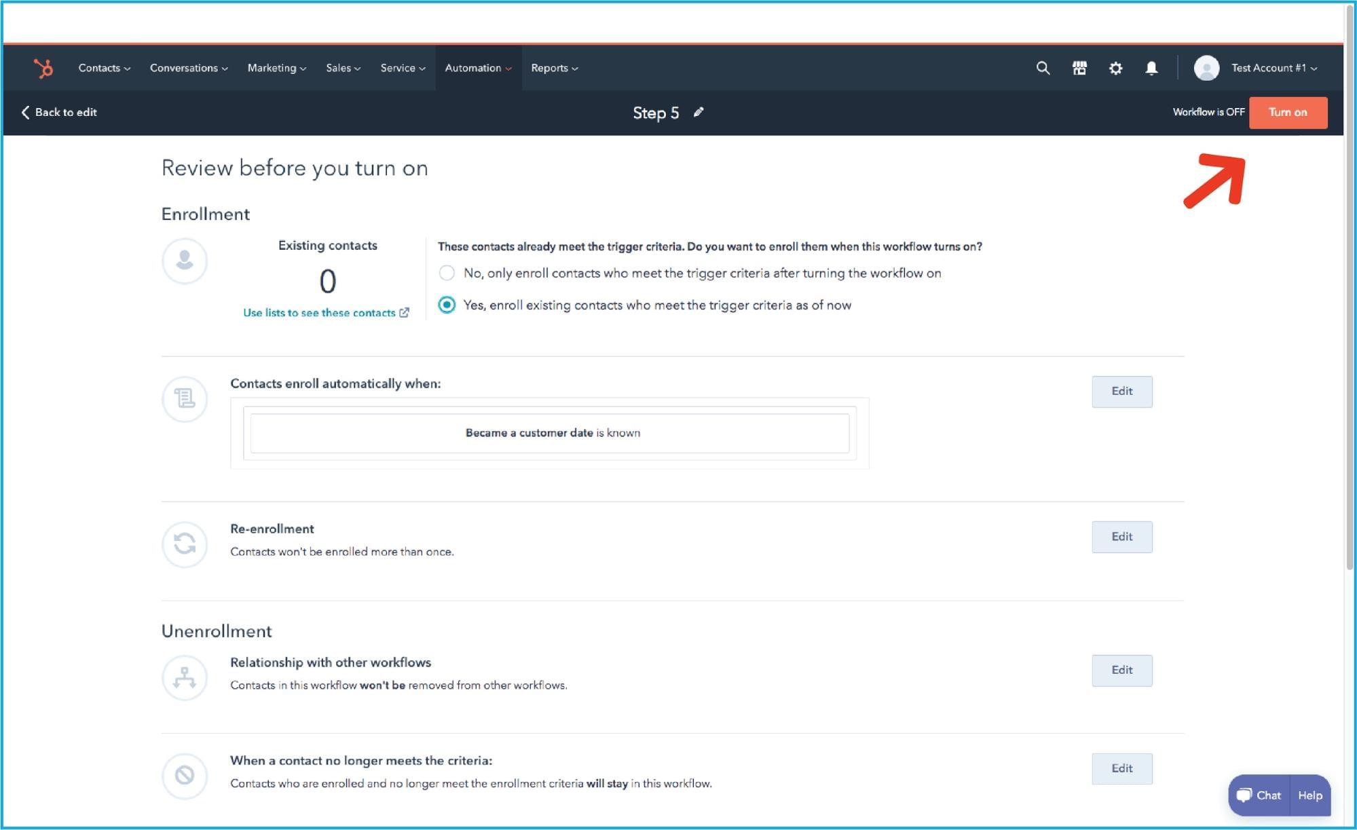This screenshot has width=1357, height=830.
Task: Select 'Yes, enroll existing contacts' radio option
Action: coord(447,305)
